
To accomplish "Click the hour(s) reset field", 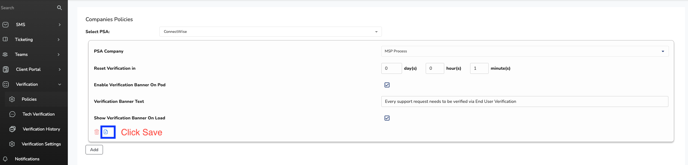I will click(435, 68).
